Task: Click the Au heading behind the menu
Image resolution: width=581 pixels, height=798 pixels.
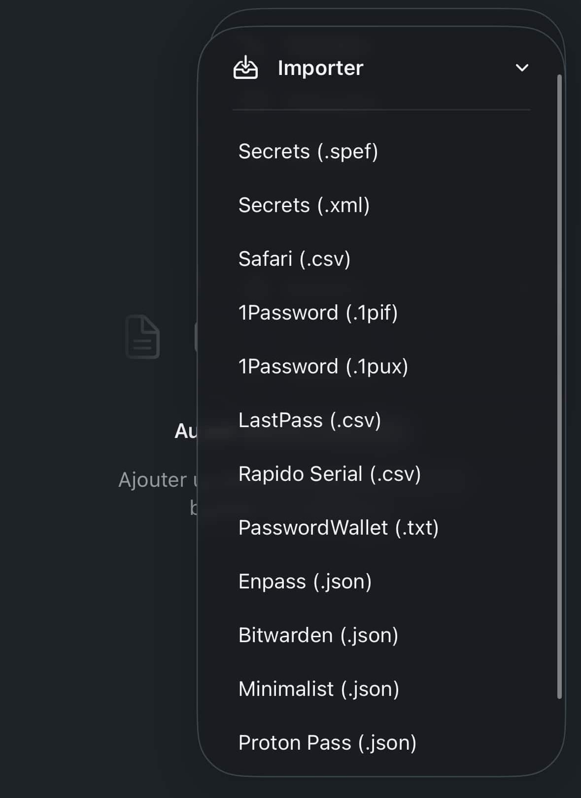Action: (x=185, y=433)
